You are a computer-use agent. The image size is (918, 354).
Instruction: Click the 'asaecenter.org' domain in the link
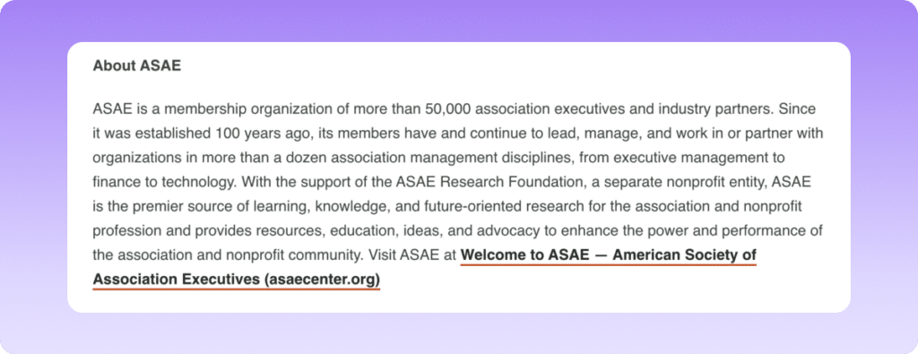click(322, 280)
